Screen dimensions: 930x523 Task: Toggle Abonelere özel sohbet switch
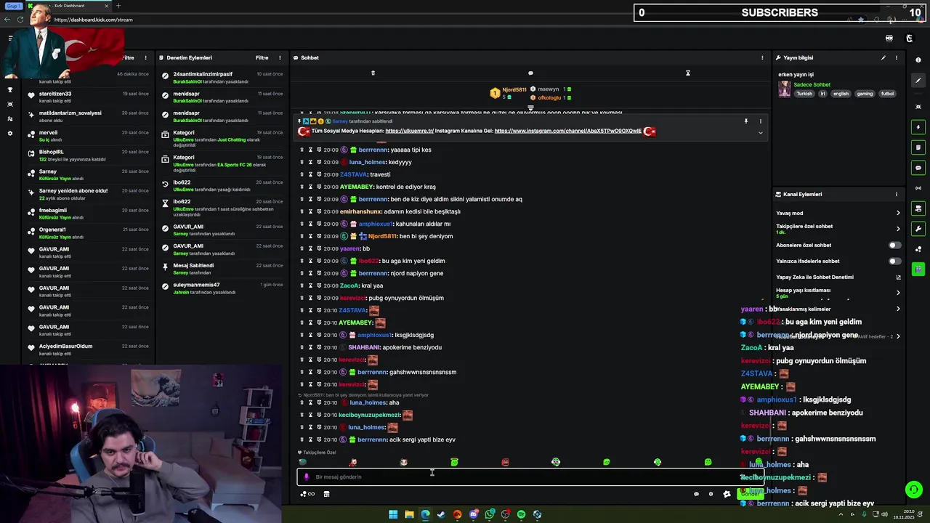894,246
